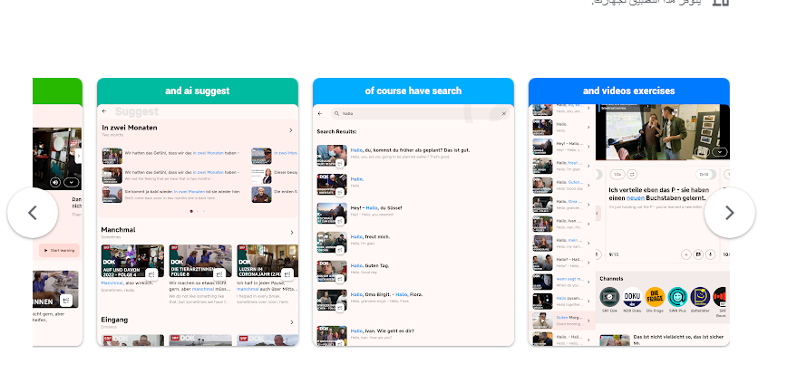Open the SWR Plus channel icon
Image resolution: width=787 pixels, height=373 pixels.
677,297
